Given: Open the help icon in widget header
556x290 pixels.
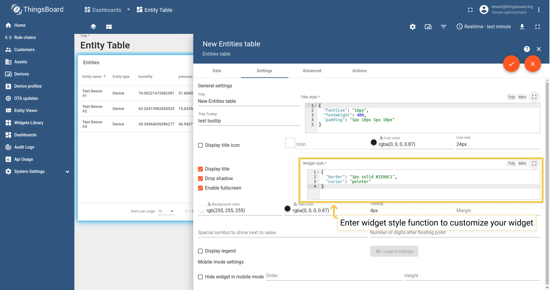Looking at the screenshot, I should [527, 49].
